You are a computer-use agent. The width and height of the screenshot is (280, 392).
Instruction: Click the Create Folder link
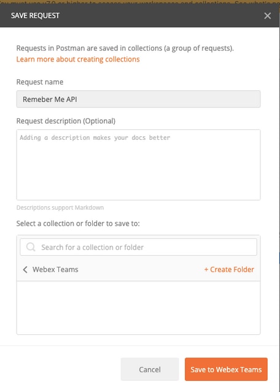229,269
